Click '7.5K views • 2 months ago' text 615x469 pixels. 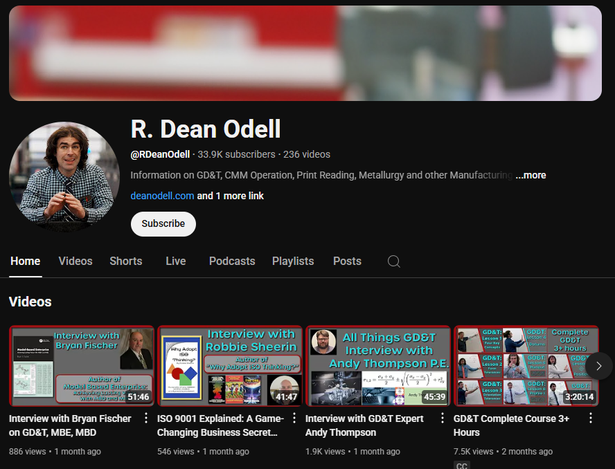[x=503, y=452]
